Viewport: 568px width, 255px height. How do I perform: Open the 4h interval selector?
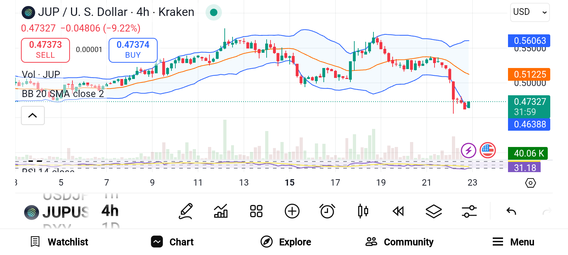pos(110,211)
